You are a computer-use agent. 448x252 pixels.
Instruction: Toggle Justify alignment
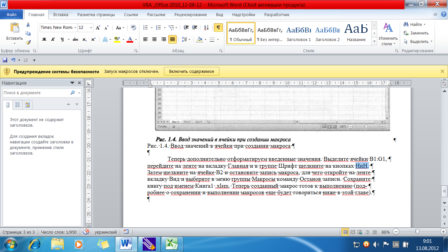pyautogui.click(x=172, y=39)
